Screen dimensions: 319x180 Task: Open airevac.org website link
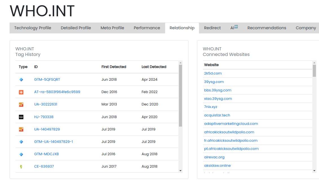coord(214,157)
